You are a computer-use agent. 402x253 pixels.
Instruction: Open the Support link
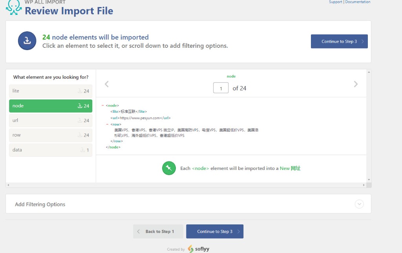[335, 2]
